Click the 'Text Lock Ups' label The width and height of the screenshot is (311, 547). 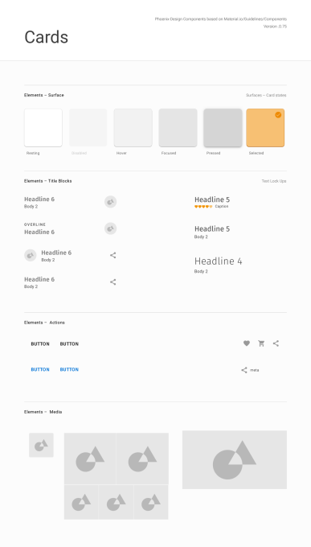point(274,181)
